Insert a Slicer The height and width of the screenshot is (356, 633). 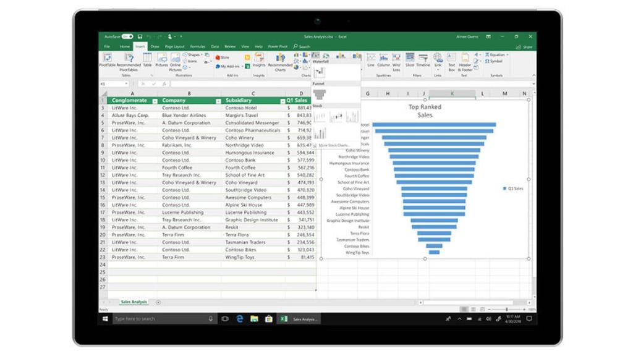410,57
